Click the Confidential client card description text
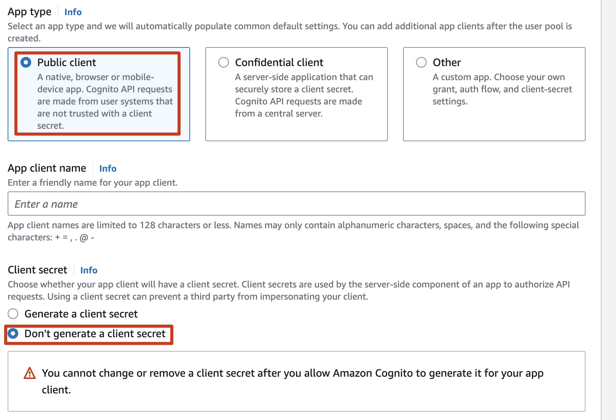The width and height of the screenshot is (616, 420). pyautogui.click(x=304, y=95)
